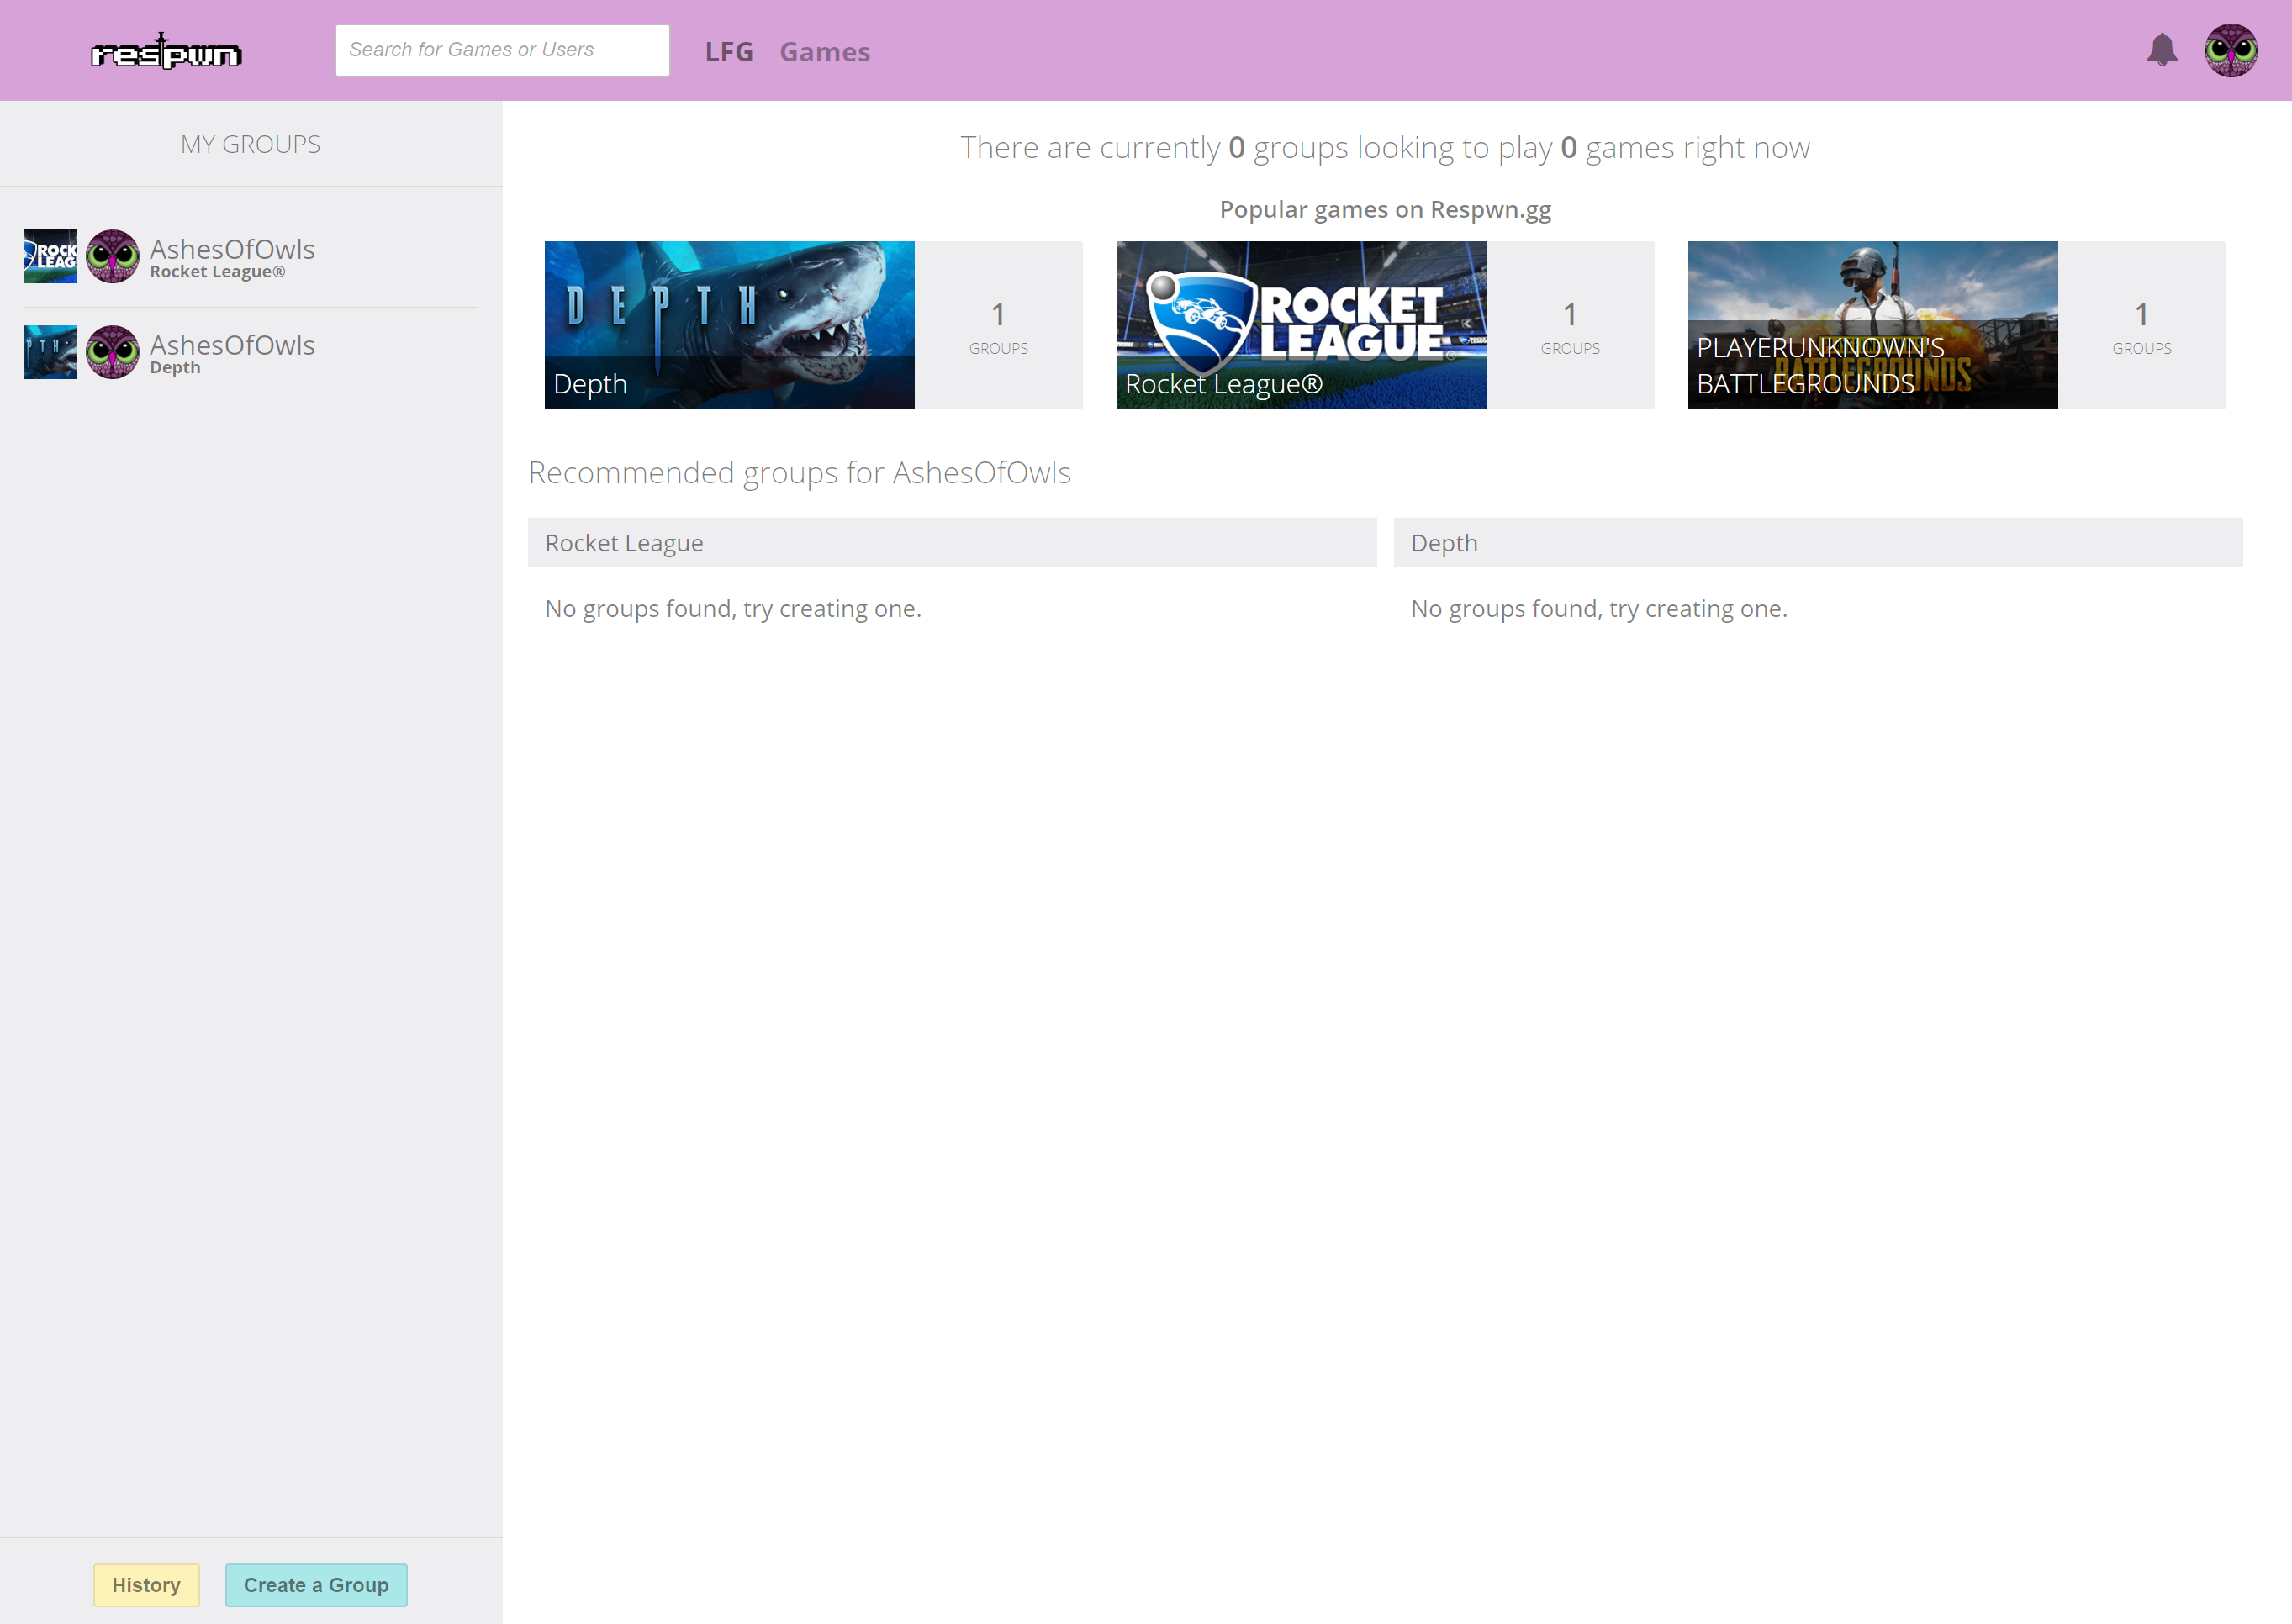
Task: Open the PLAYERUNKNOWN'S BATTLEGROUNDS game banner
Action: [x=1872, y=325]
